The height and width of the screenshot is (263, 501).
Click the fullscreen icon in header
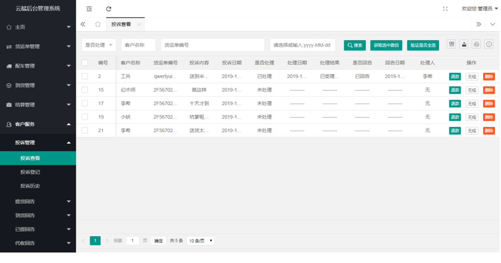point(445,9)
